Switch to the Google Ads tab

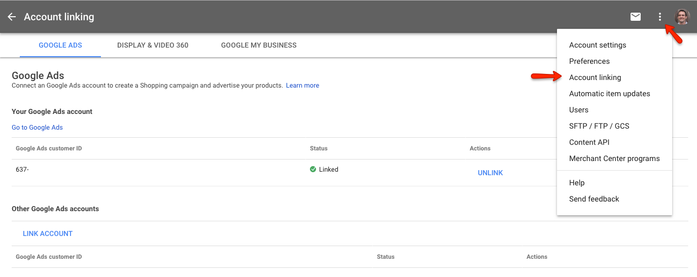click(x=60, y=45)
